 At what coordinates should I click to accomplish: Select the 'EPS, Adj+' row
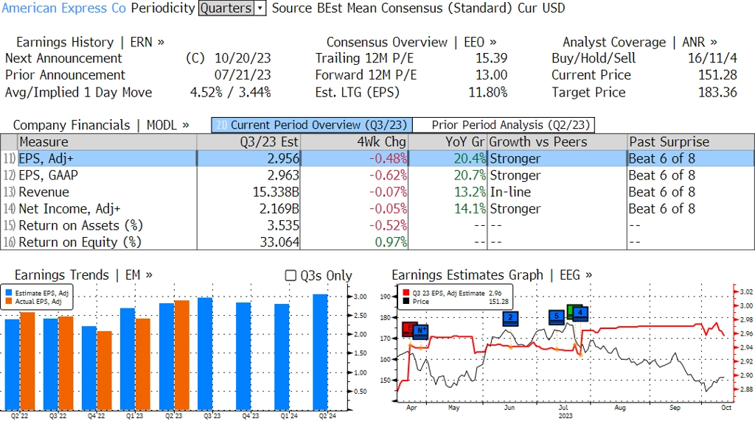[377, 158]
